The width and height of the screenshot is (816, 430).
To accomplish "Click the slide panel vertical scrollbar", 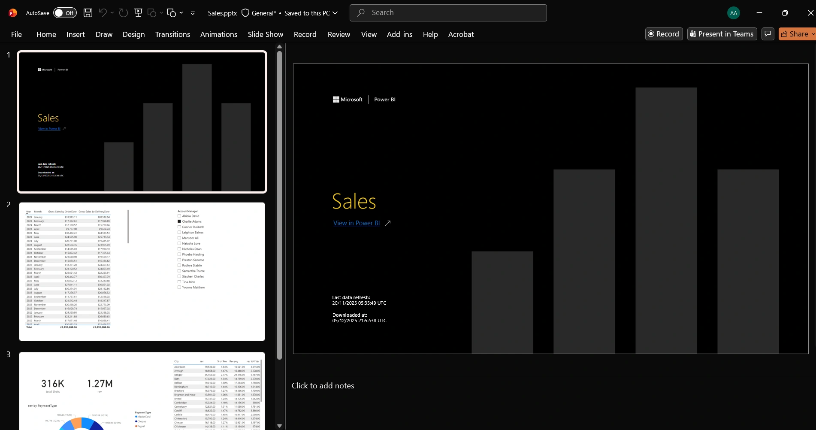I will point(279,205).
